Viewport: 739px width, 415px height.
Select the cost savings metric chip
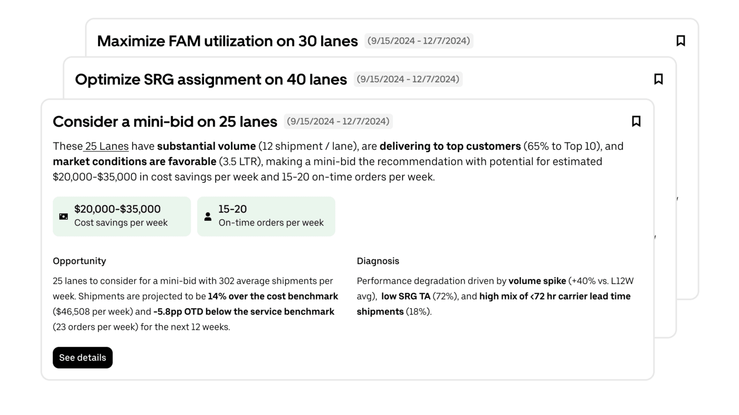(x=122, y=216)
